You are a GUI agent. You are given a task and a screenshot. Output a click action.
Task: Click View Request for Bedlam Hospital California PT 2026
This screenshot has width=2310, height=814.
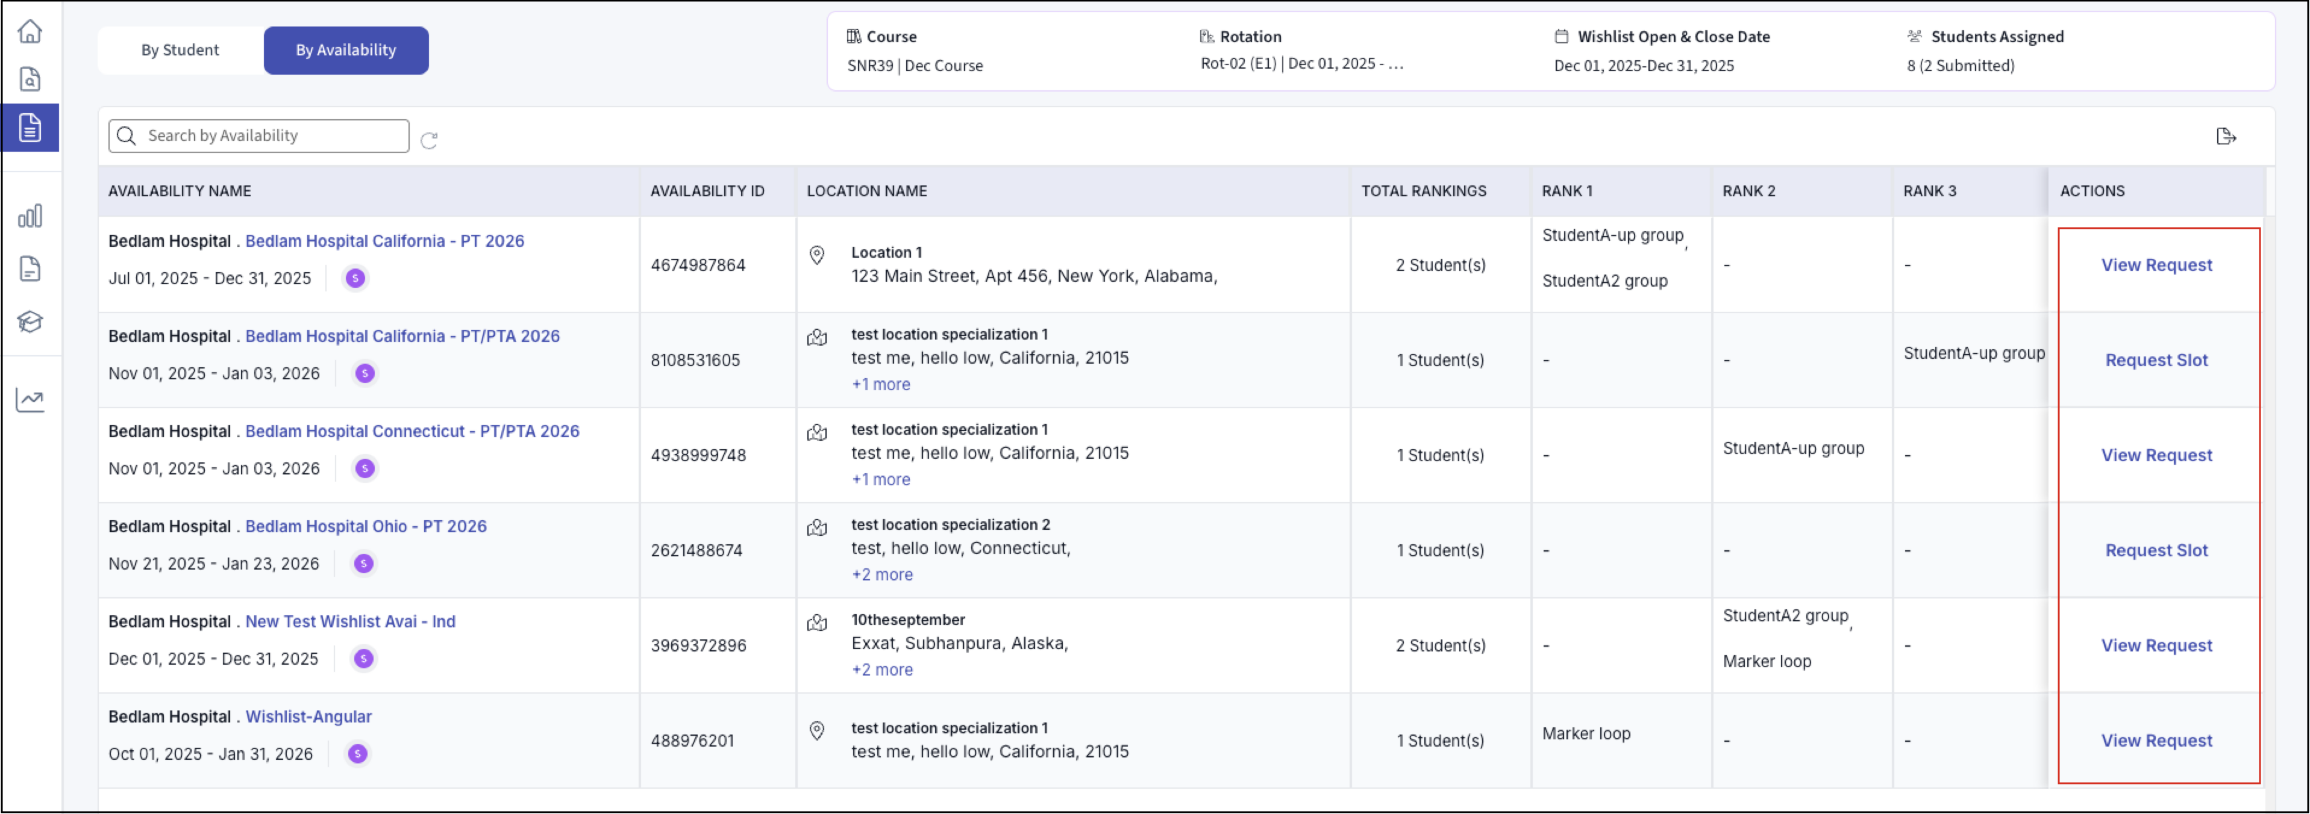[2156, 266]
